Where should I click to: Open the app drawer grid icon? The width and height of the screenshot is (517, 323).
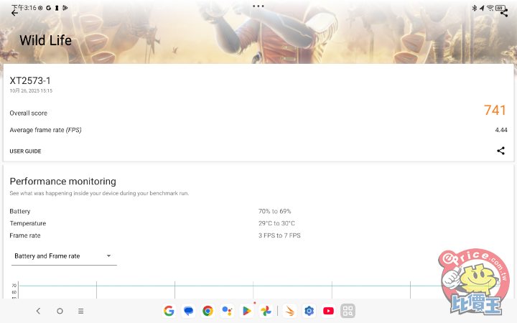(348, 311)
